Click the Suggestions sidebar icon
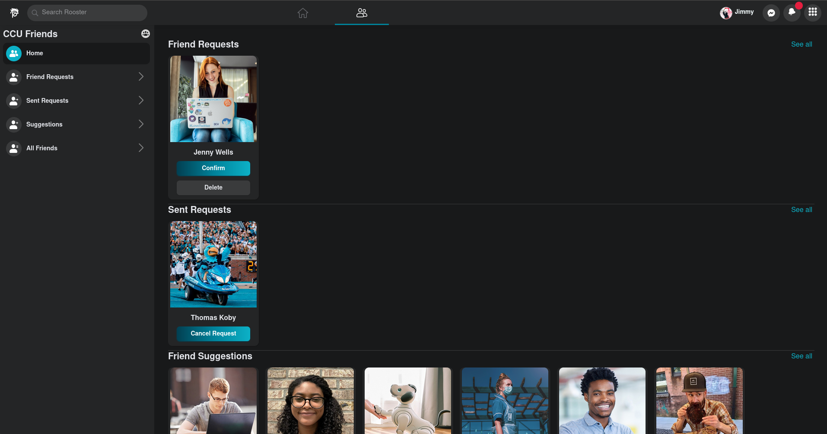 (x=14, y=125)
